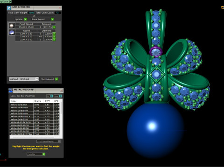224x168 pixels.
Task: Click the Metal column header
Action: (21, 101)
